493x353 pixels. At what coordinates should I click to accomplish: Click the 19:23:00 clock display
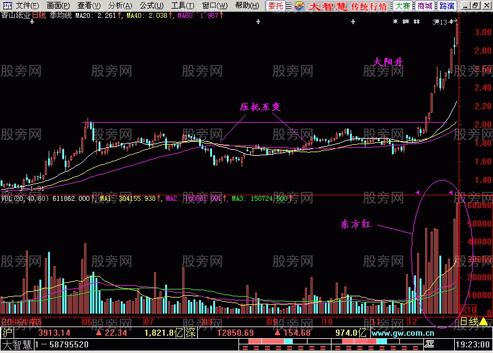click(x=473, y=344)
